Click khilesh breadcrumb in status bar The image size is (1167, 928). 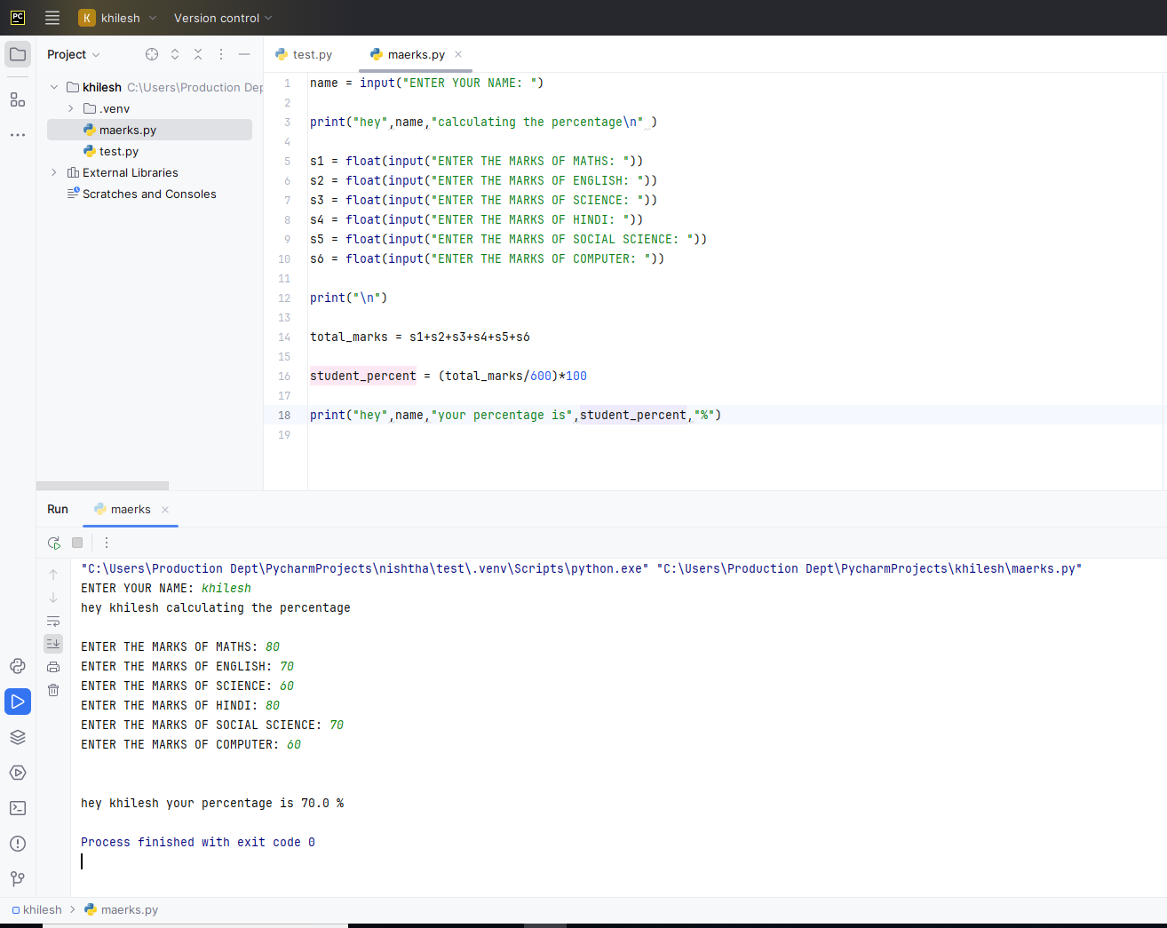pyautogui.click(x=36, y=909)
